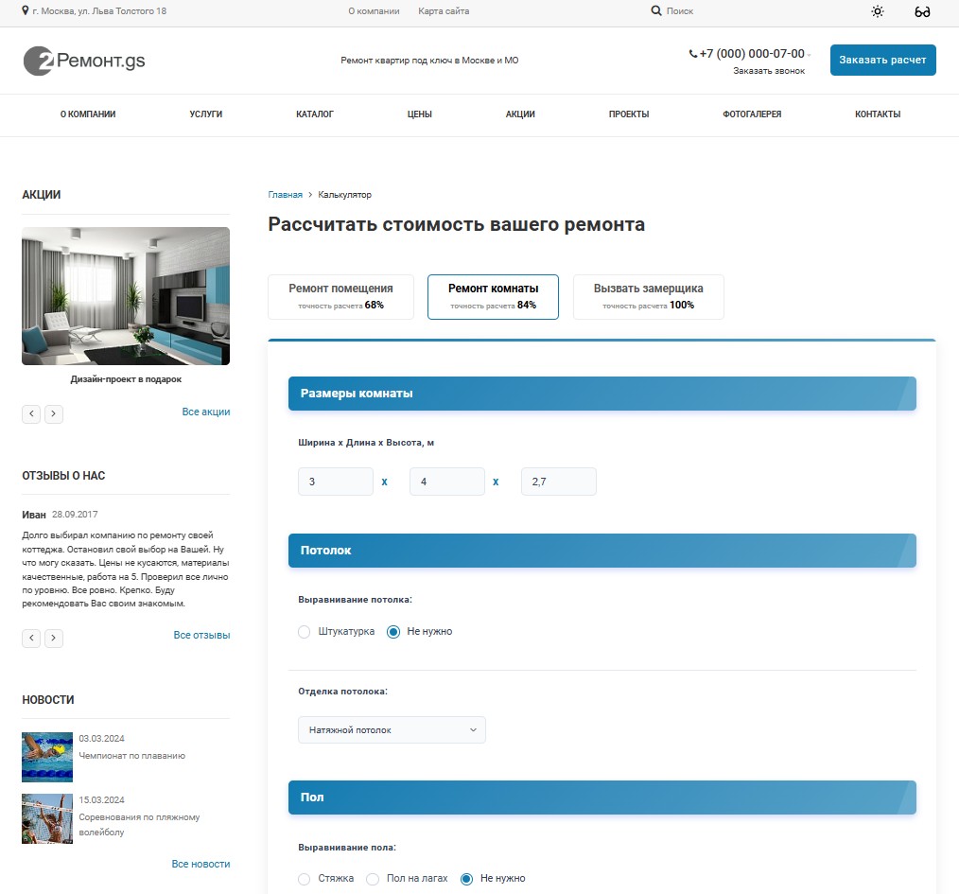Click the next arrow under the promotions slider

point(54,413)
